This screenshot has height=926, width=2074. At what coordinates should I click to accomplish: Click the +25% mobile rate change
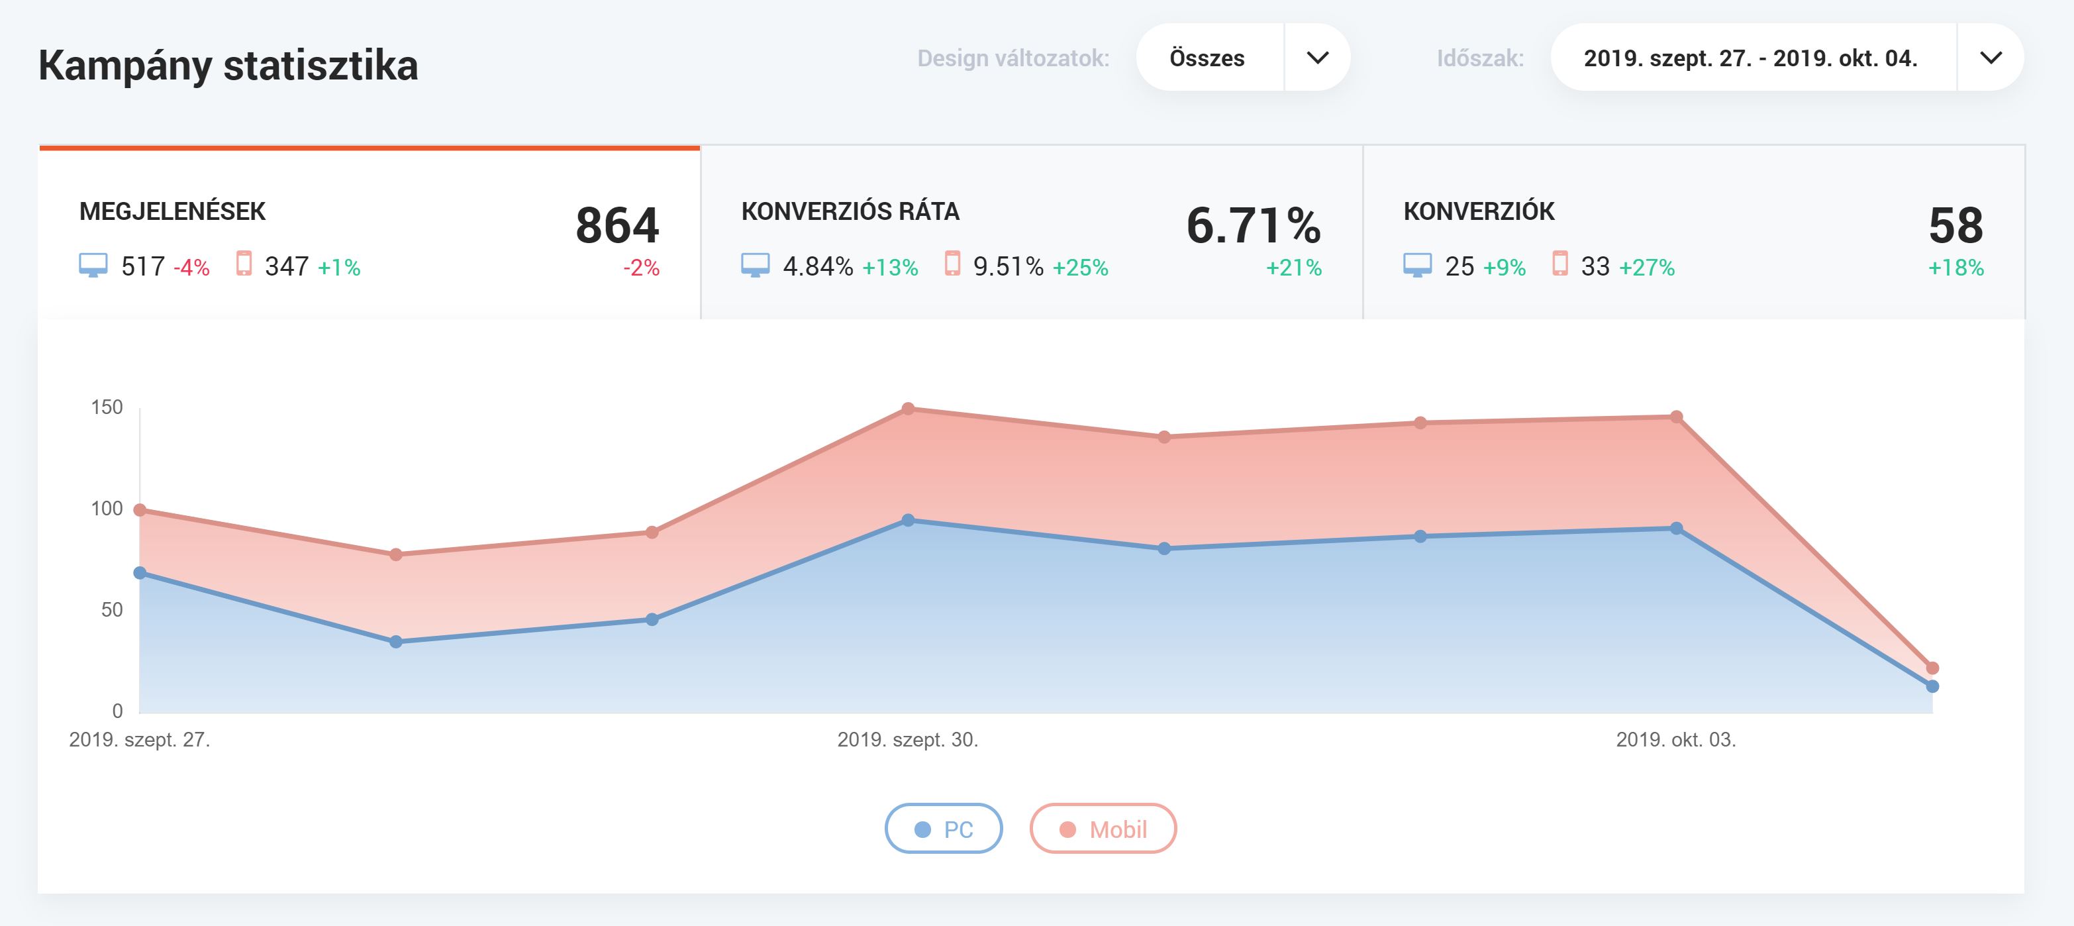(x=1081, y=268)
